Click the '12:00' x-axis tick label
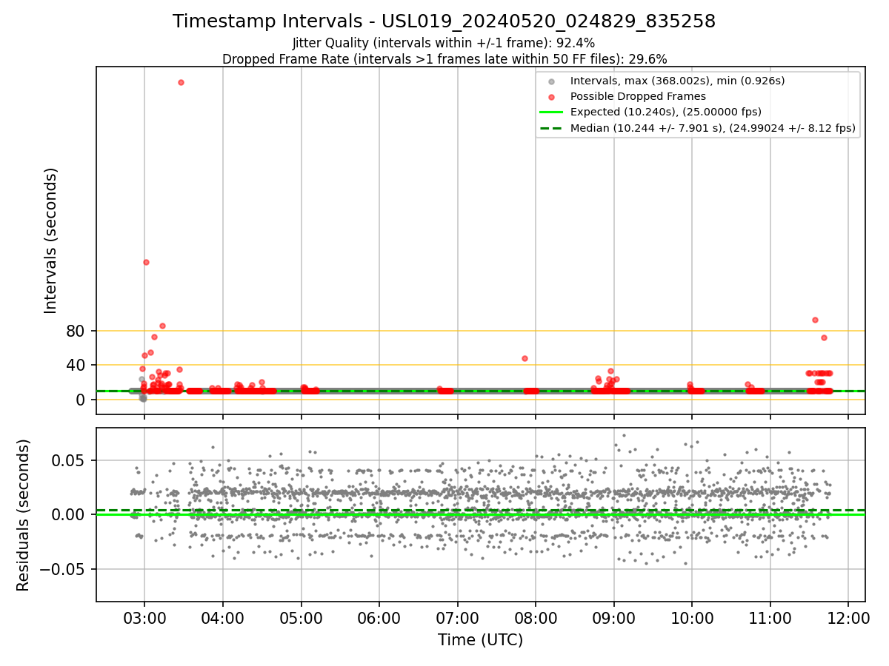Viewport: 889px width, 666px height. (848, 618)
